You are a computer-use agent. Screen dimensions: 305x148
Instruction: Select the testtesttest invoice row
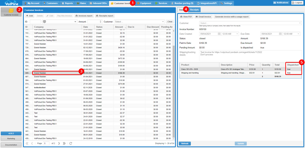pyautogui.click(x=98, y=88)
